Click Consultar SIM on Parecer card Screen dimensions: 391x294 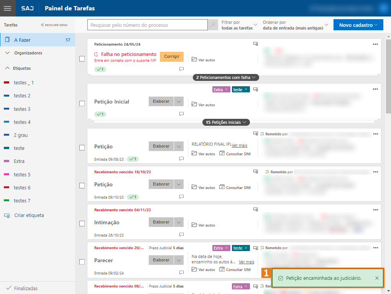click(x=235, y=269)
